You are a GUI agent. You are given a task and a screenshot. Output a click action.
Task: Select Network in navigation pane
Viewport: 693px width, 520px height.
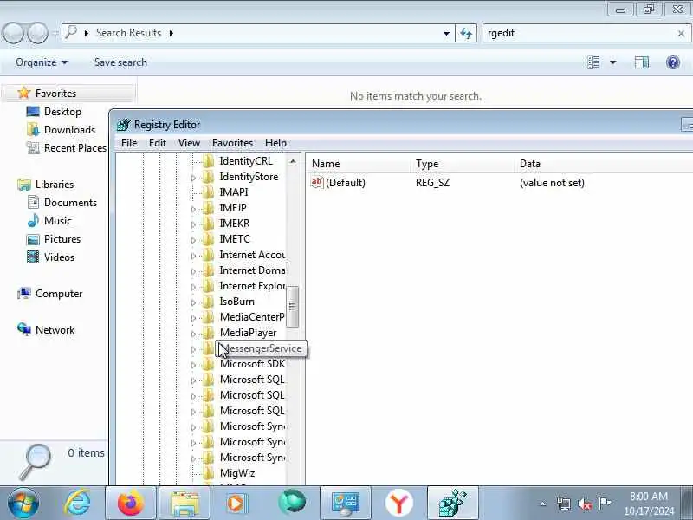point(55,330)
